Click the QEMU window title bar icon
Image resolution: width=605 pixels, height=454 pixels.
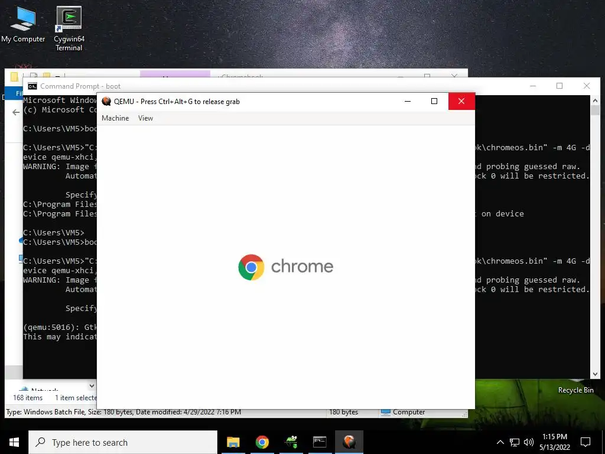[x=106, y=102]
